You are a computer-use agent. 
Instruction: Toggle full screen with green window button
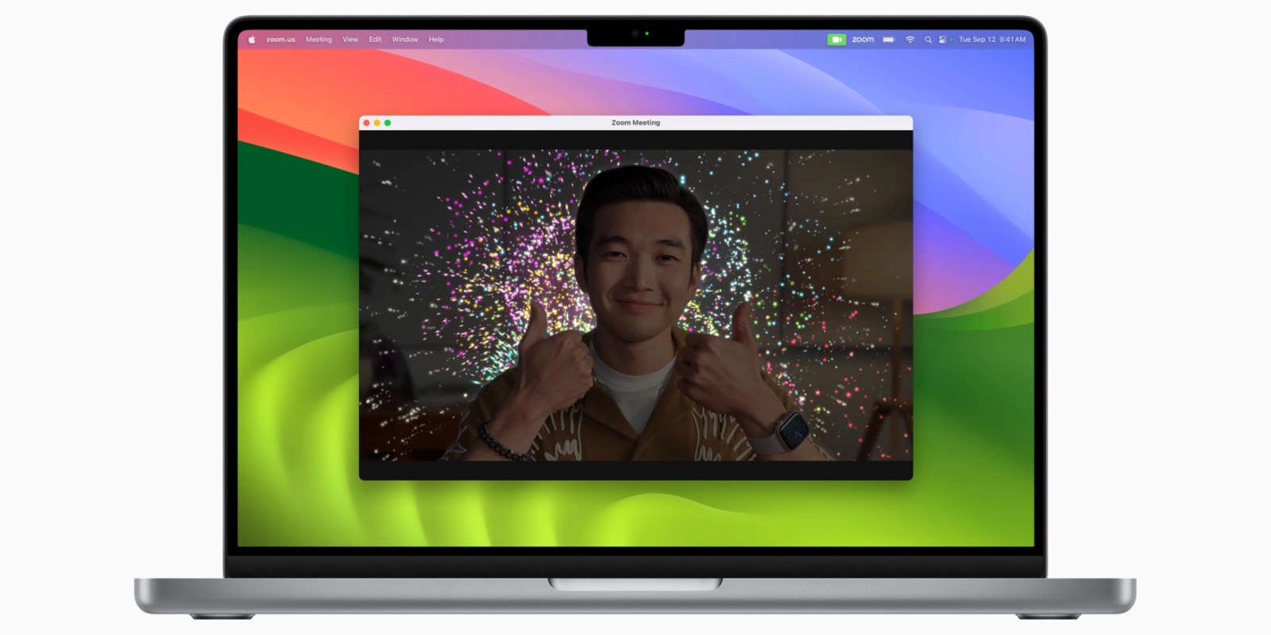tap(388, 123)
